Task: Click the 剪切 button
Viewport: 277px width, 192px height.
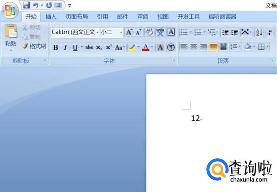Action: [31, 28]
